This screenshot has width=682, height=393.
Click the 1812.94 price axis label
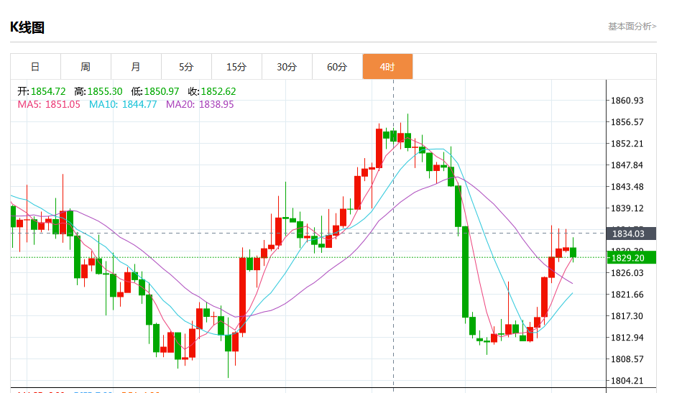627,338
